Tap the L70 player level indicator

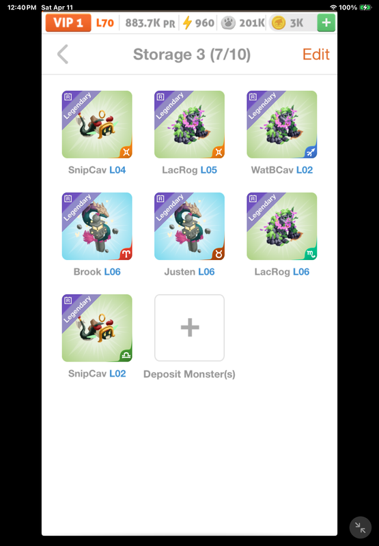(x=105, y=23)
